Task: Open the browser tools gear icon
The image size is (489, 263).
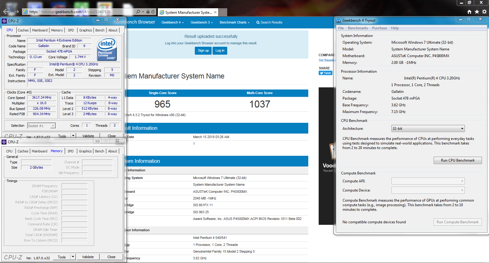Action: 484,12
